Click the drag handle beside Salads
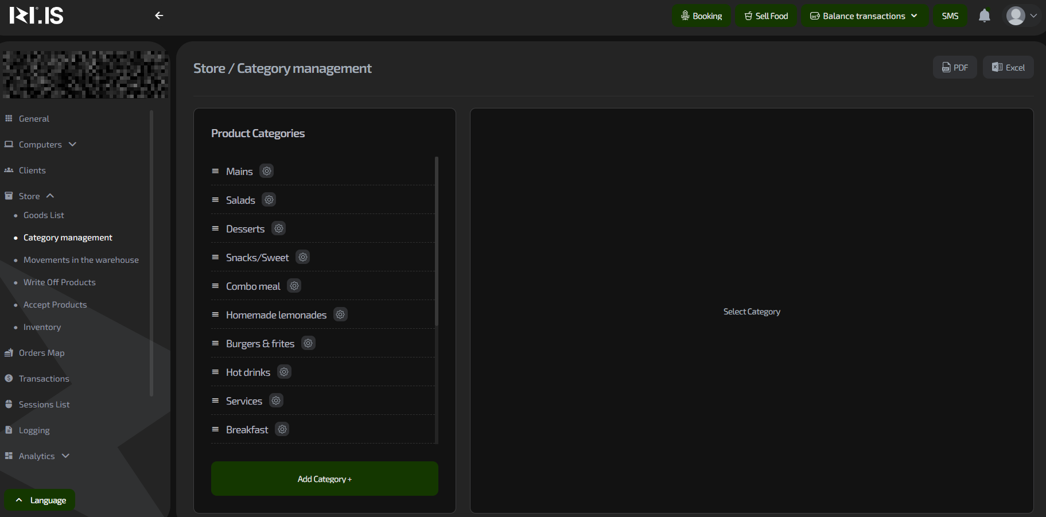 216,200
